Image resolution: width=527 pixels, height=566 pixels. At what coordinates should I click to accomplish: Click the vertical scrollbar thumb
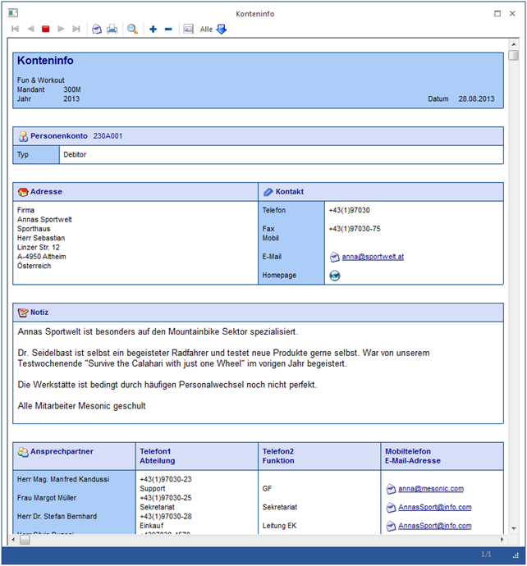point(513,56)
